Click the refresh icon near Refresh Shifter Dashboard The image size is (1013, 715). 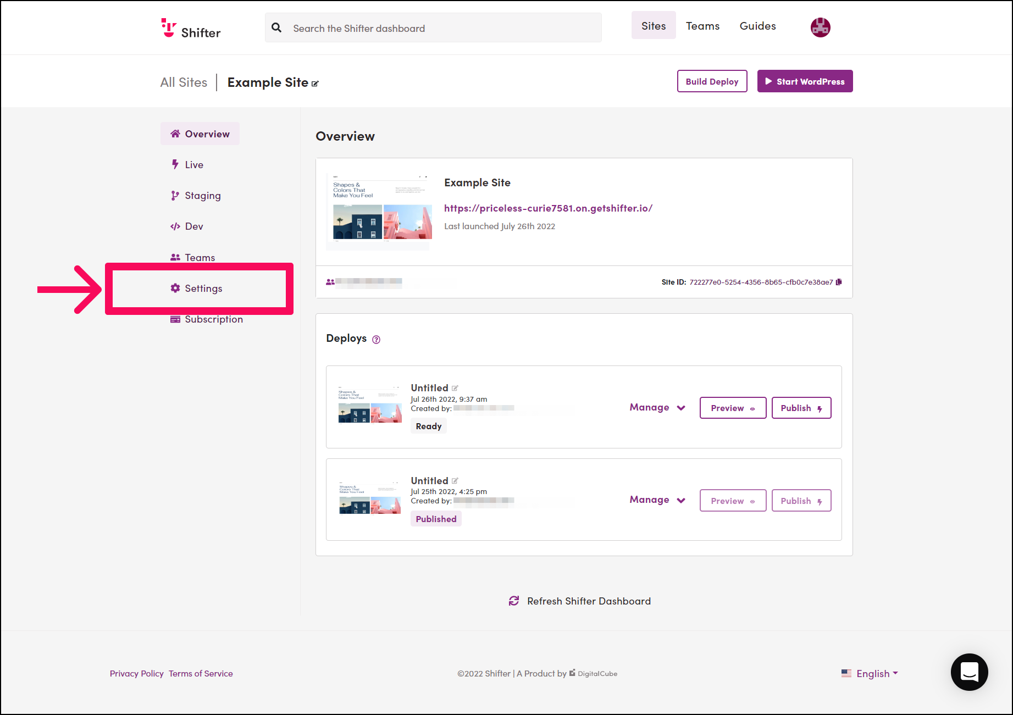click(514, 601)
